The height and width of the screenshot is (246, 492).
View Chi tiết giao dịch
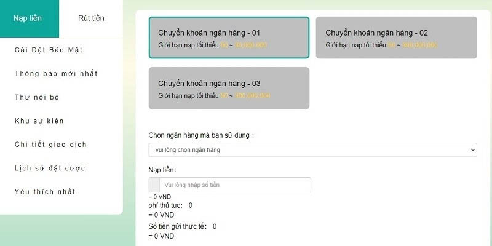pyautogui.click(x=50, y=145)
